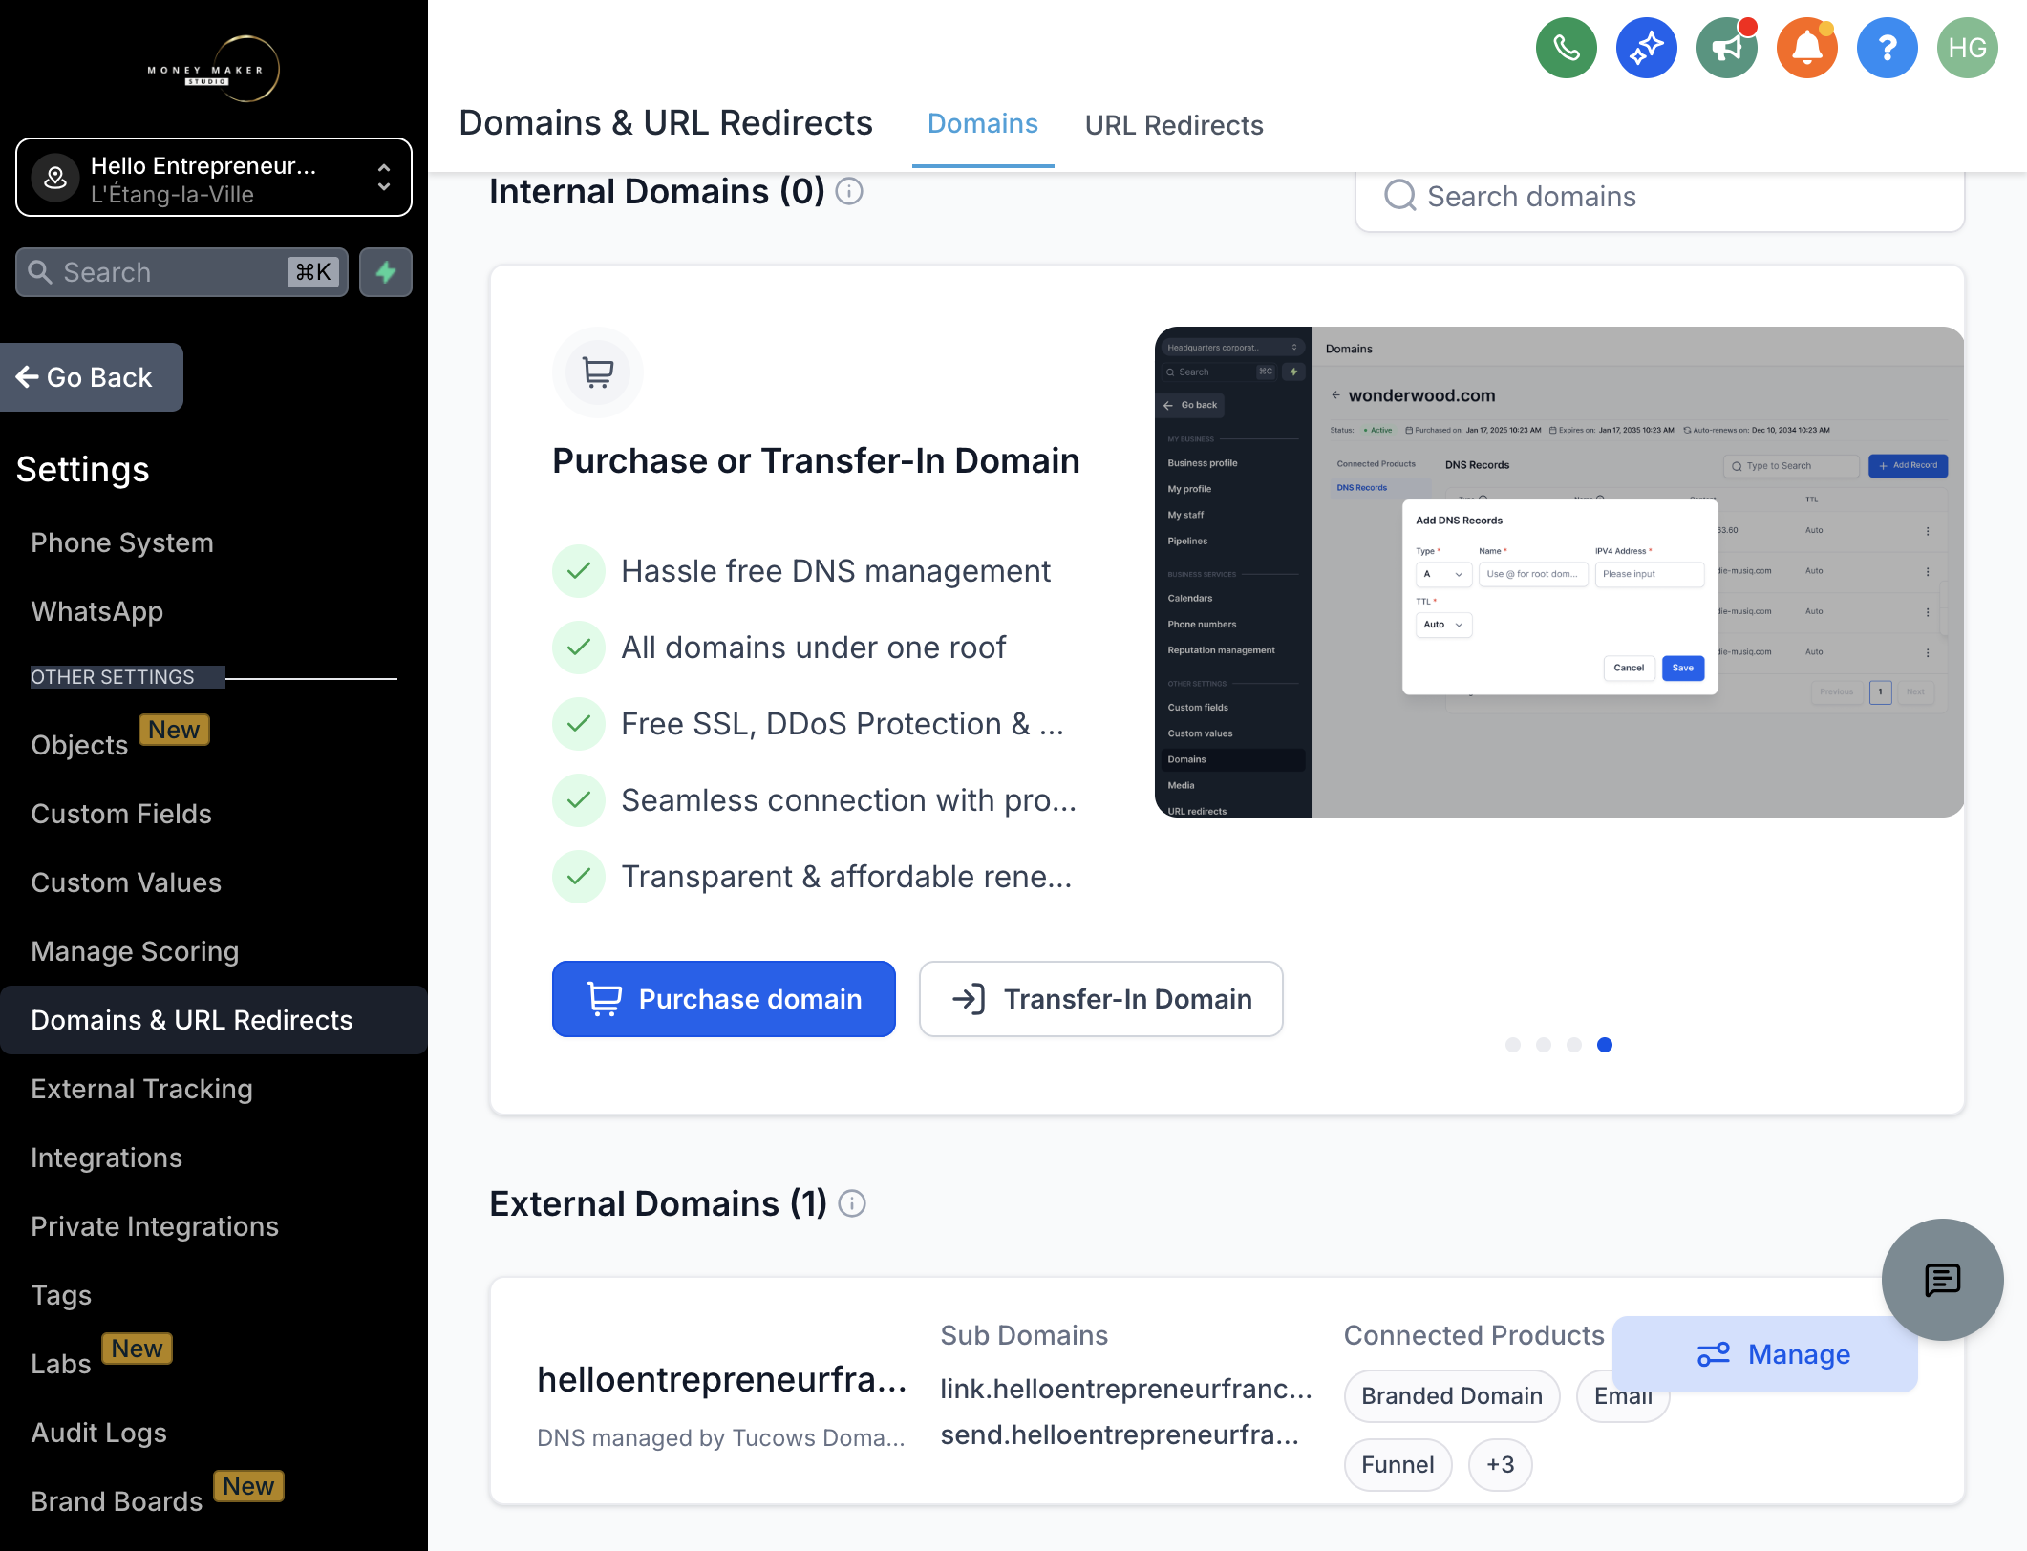Open Audit Logs settings
The image size is (2027, 1551).
(x=98, y=1433)
